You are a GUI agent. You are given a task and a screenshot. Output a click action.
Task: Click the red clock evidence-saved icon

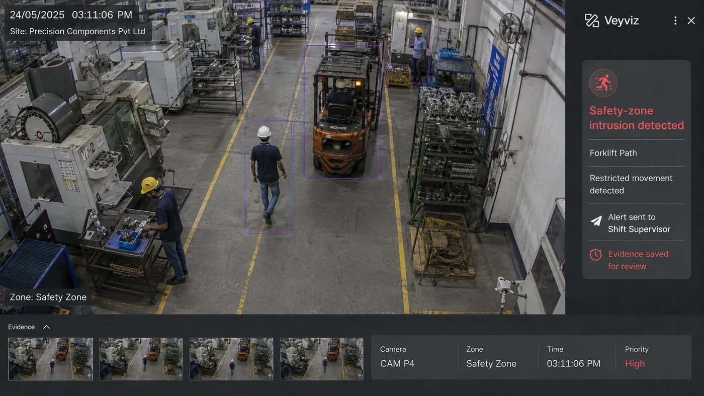[595, 255]
